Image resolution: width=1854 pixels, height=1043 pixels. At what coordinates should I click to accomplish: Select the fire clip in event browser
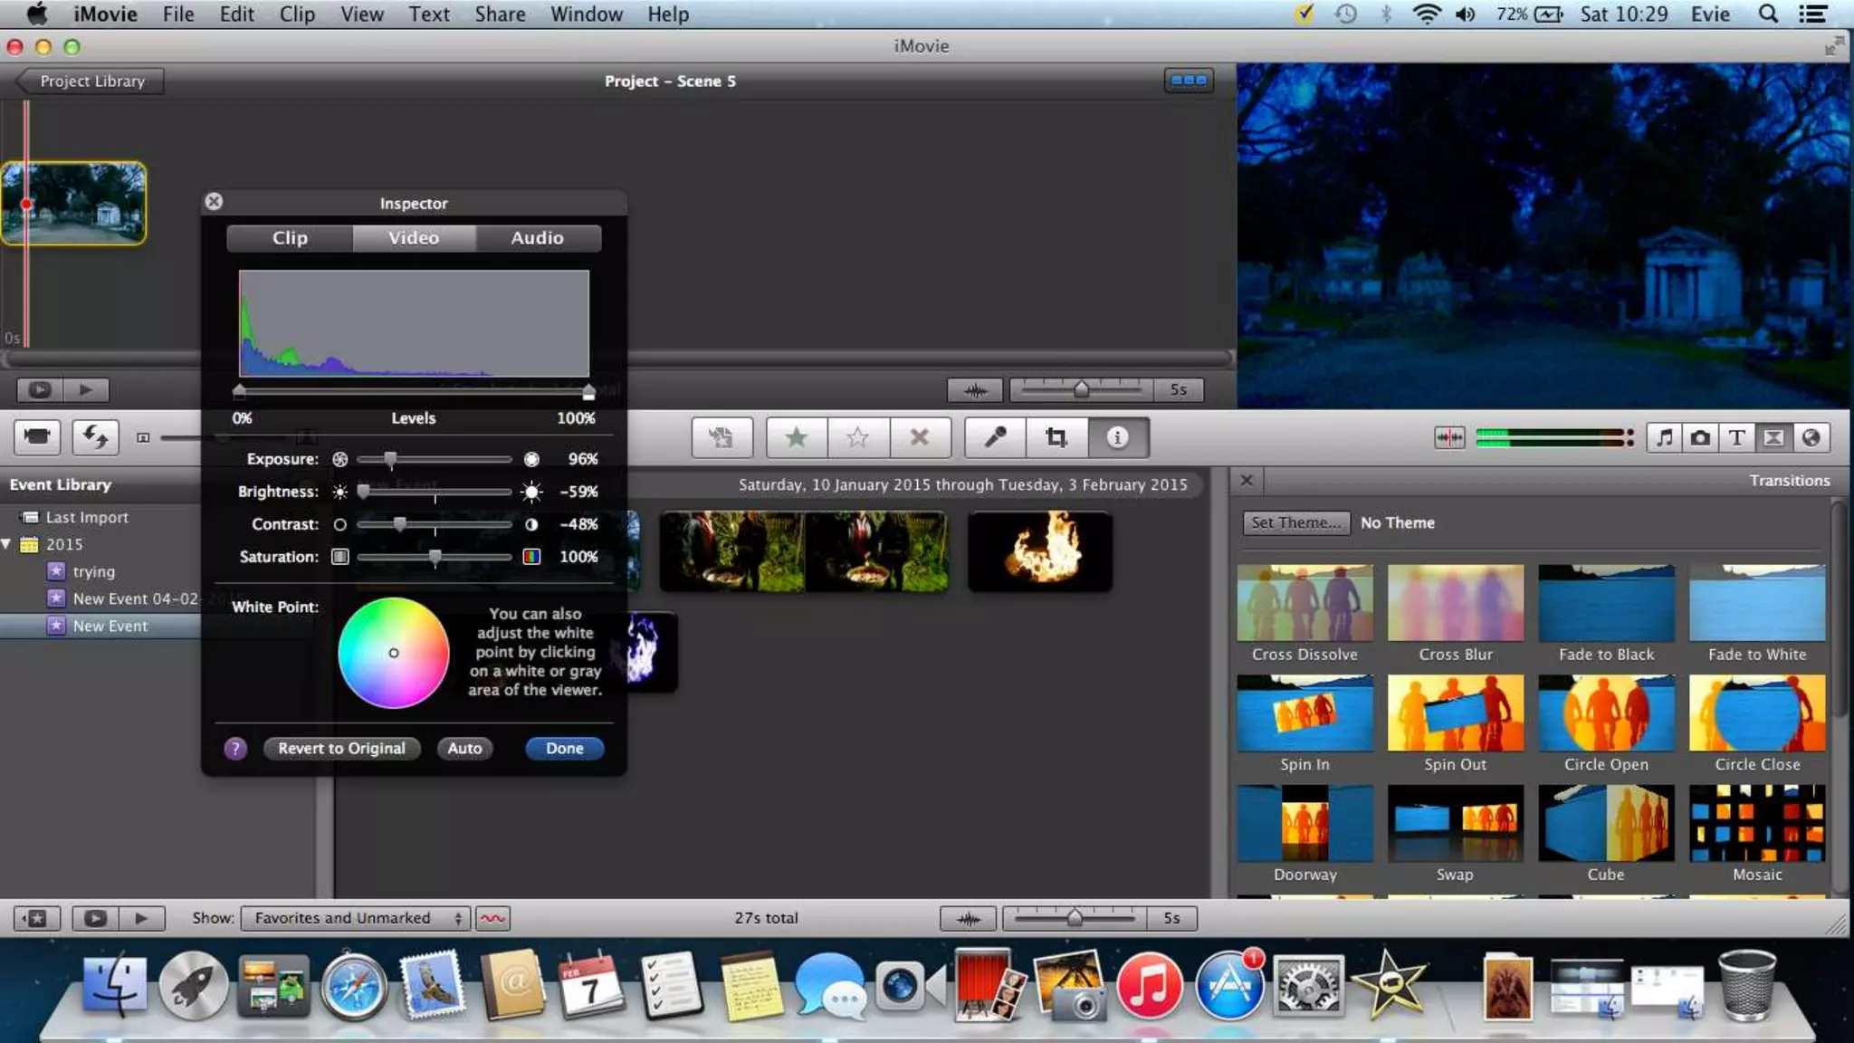tap(1040, 551)
